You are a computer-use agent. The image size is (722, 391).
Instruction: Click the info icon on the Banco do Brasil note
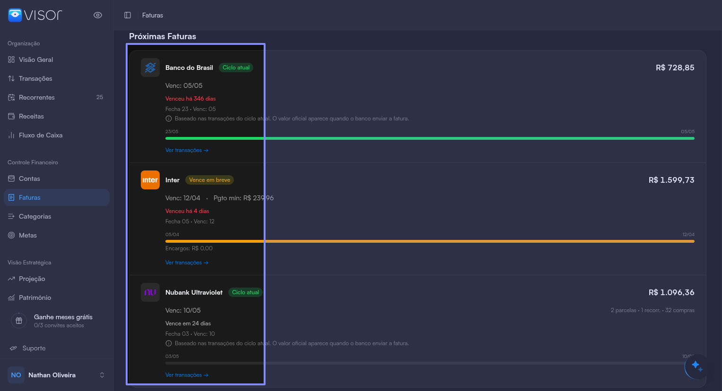click(x=169, y=119)
